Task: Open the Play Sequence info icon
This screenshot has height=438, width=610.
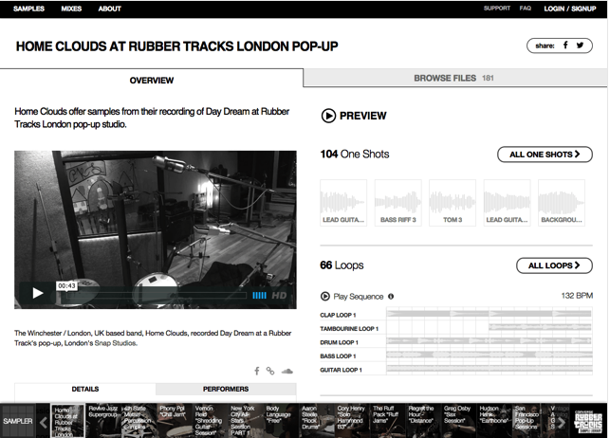Action: (x=391, y=296)
